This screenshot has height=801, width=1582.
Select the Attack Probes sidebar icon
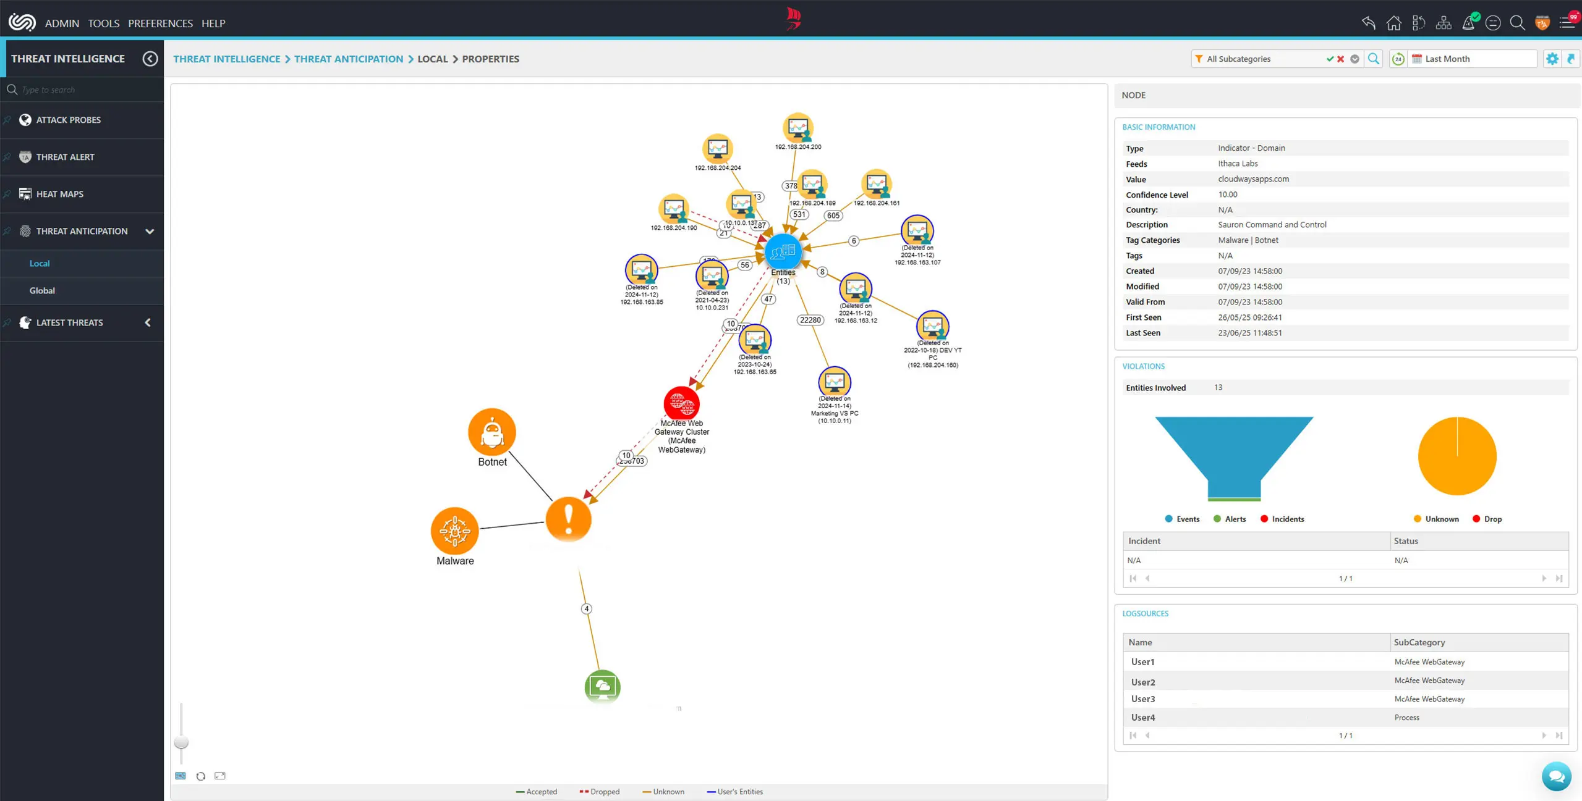click(25, 120)
